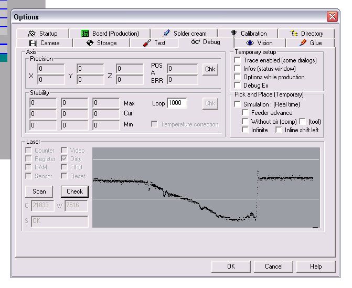Toggle the Laser Dirty checkbox

64,159
